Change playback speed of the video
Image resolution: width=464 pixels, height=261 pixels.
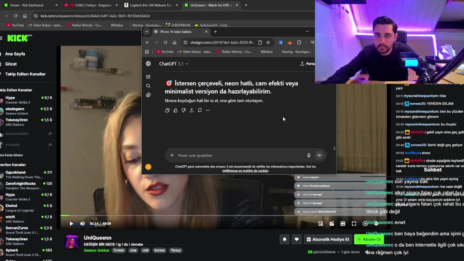[x=365, y=224]
